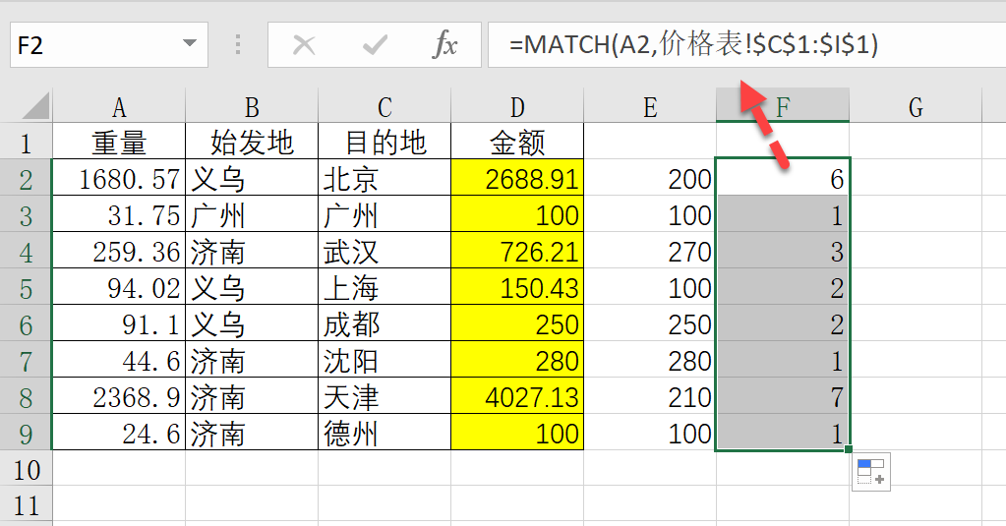Select column C header
This screenshot has width=1006, height=526.
point(385,106)
